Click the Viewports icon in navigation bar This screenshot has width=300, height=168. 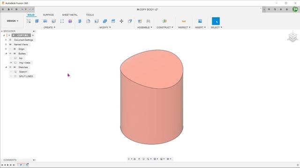[168, 159]
